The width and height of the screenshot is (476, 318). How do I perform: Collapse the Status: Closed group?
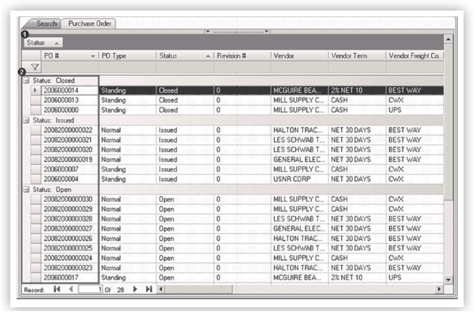[x=25, y=81]
